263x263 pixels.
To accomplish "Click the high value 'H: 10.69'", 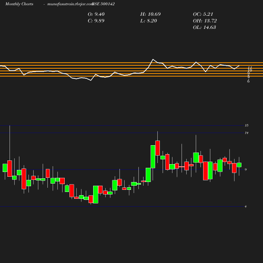I will (x=150, y=14).
